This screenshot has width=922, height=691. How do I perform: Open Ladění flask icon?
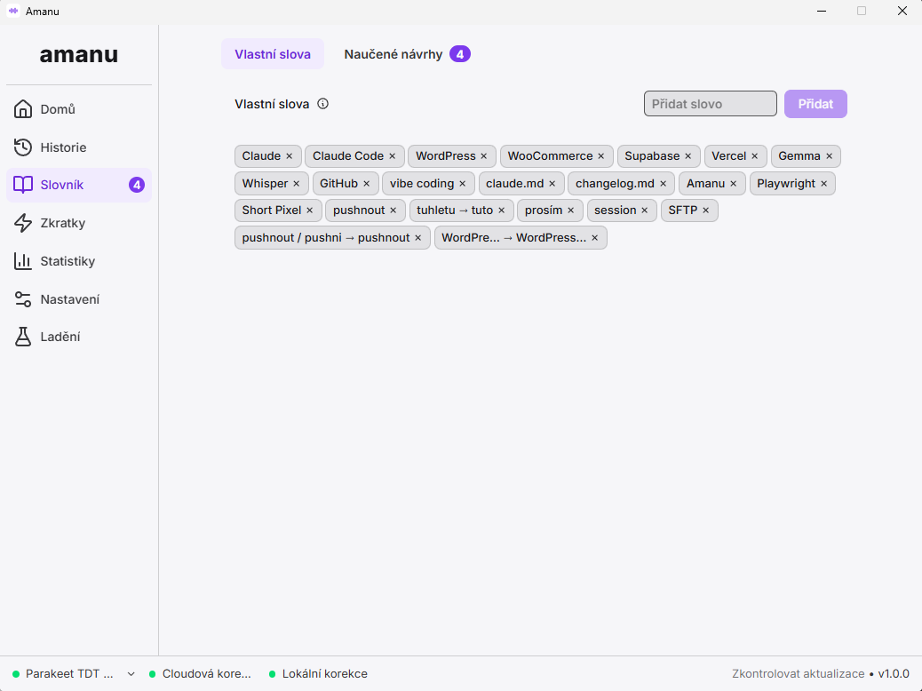click(x=23, y=337)
